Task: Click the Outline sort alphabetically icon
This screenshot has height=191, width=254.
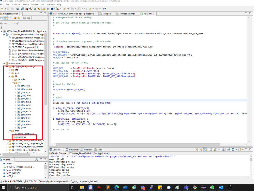Action: [37, 160]
